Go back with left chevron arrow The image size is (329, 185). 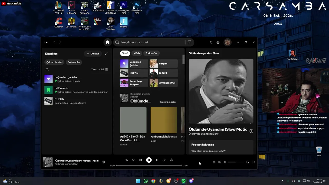[54, 42]
